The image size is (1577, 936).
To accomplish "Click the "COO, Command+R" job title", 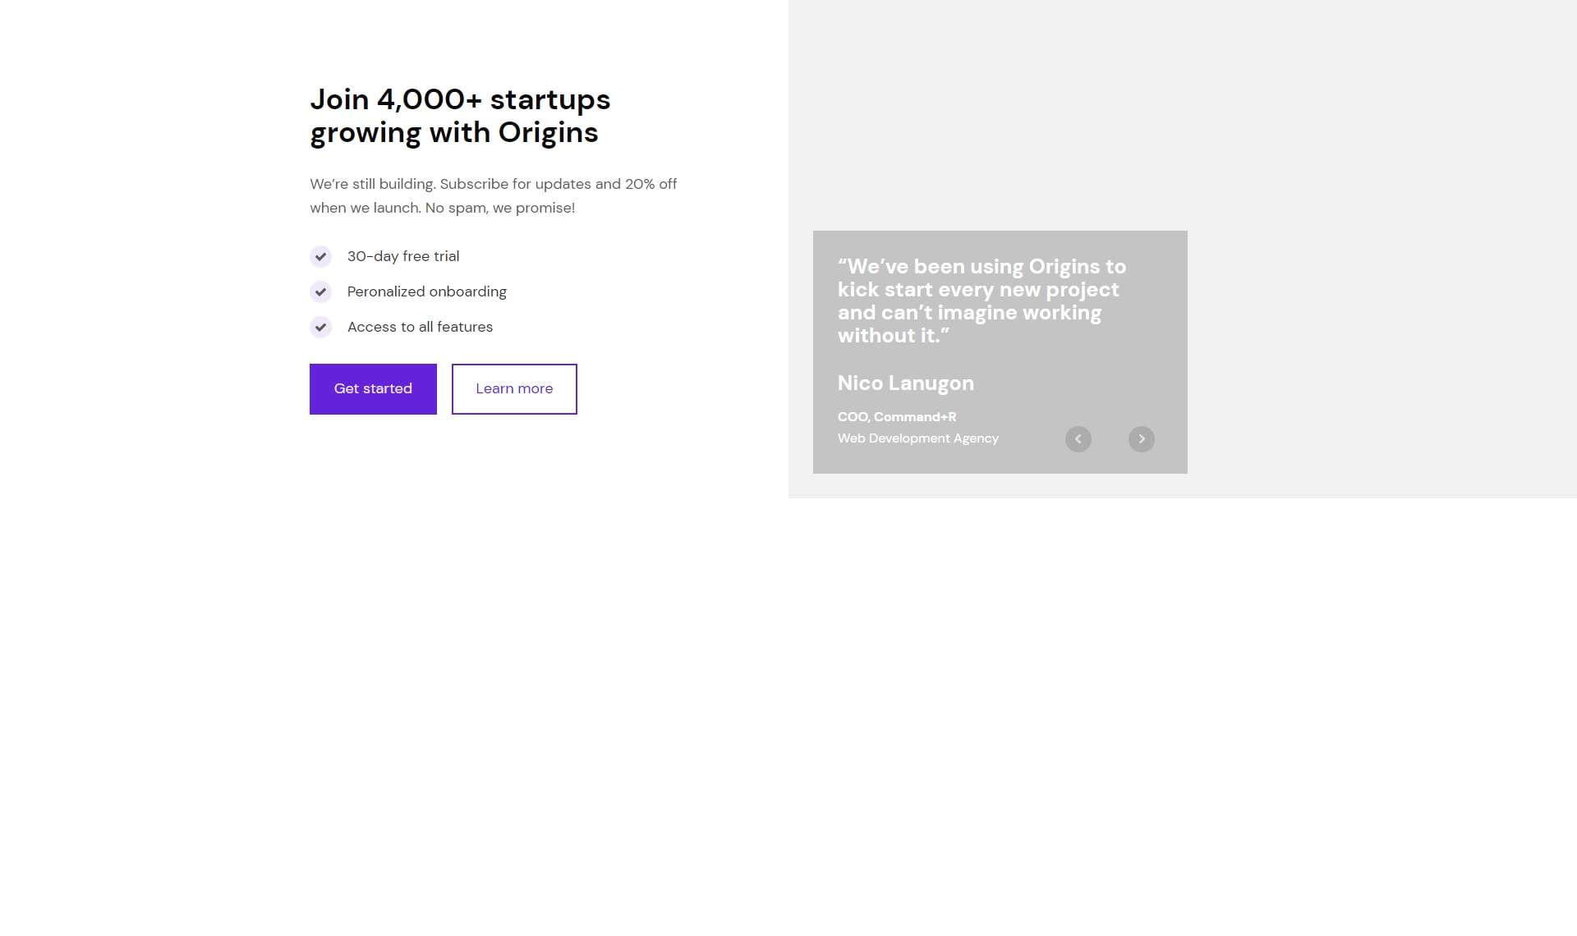I will [897, 417].
